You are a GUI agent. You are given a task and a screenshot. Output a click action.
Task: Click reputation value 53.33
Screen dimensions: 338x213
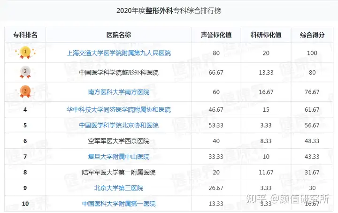pos(216,125)
